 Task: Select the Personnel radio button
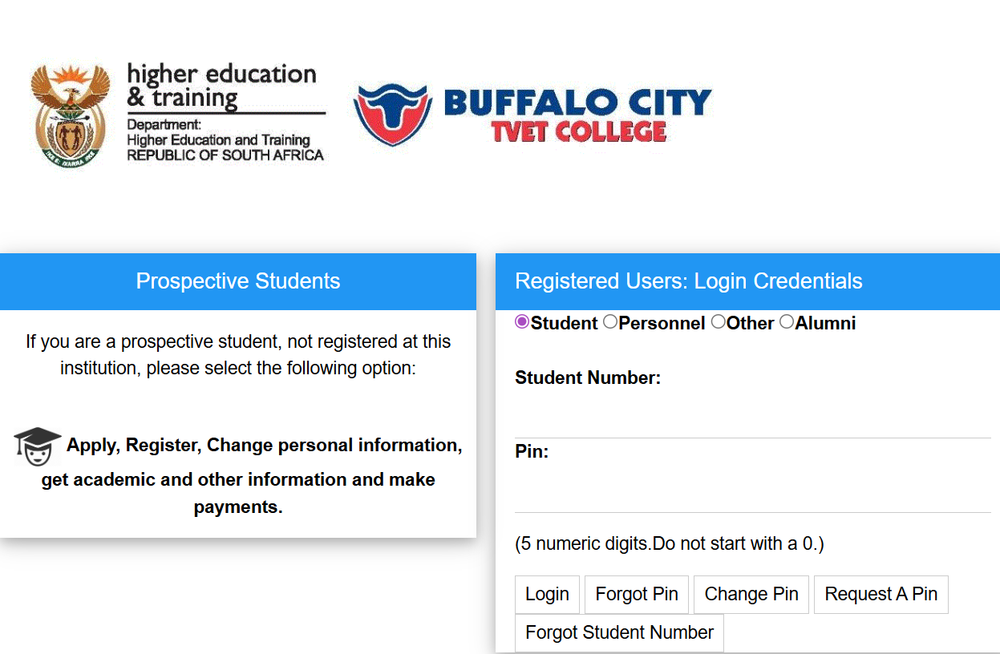pyautogui.click(x=610, y=322)
